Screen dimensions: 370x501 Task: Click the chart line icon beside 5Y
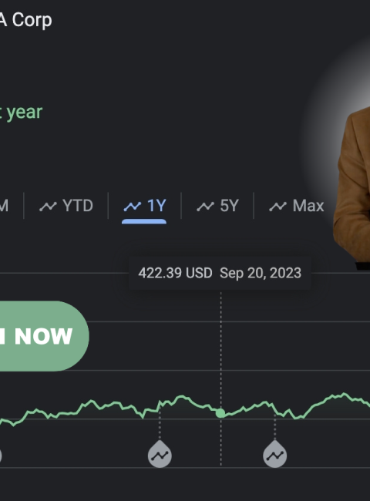pos(205,207)
